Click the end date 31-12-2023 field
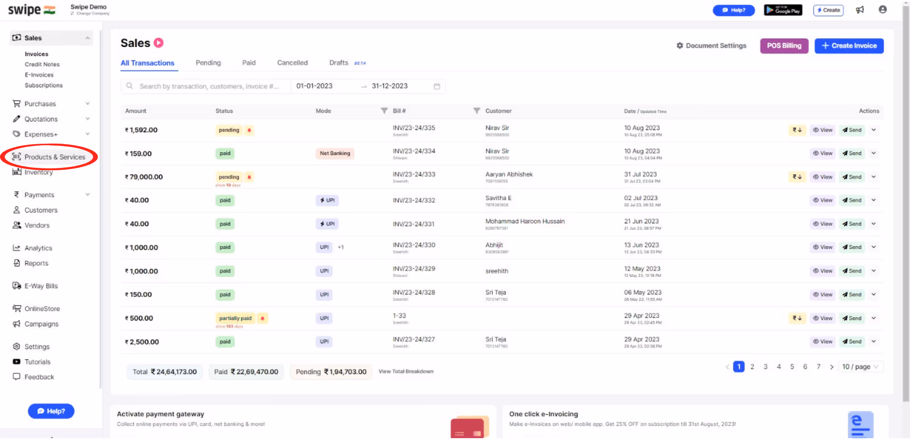This screenshot has height=441, width=910. point(390,86)
